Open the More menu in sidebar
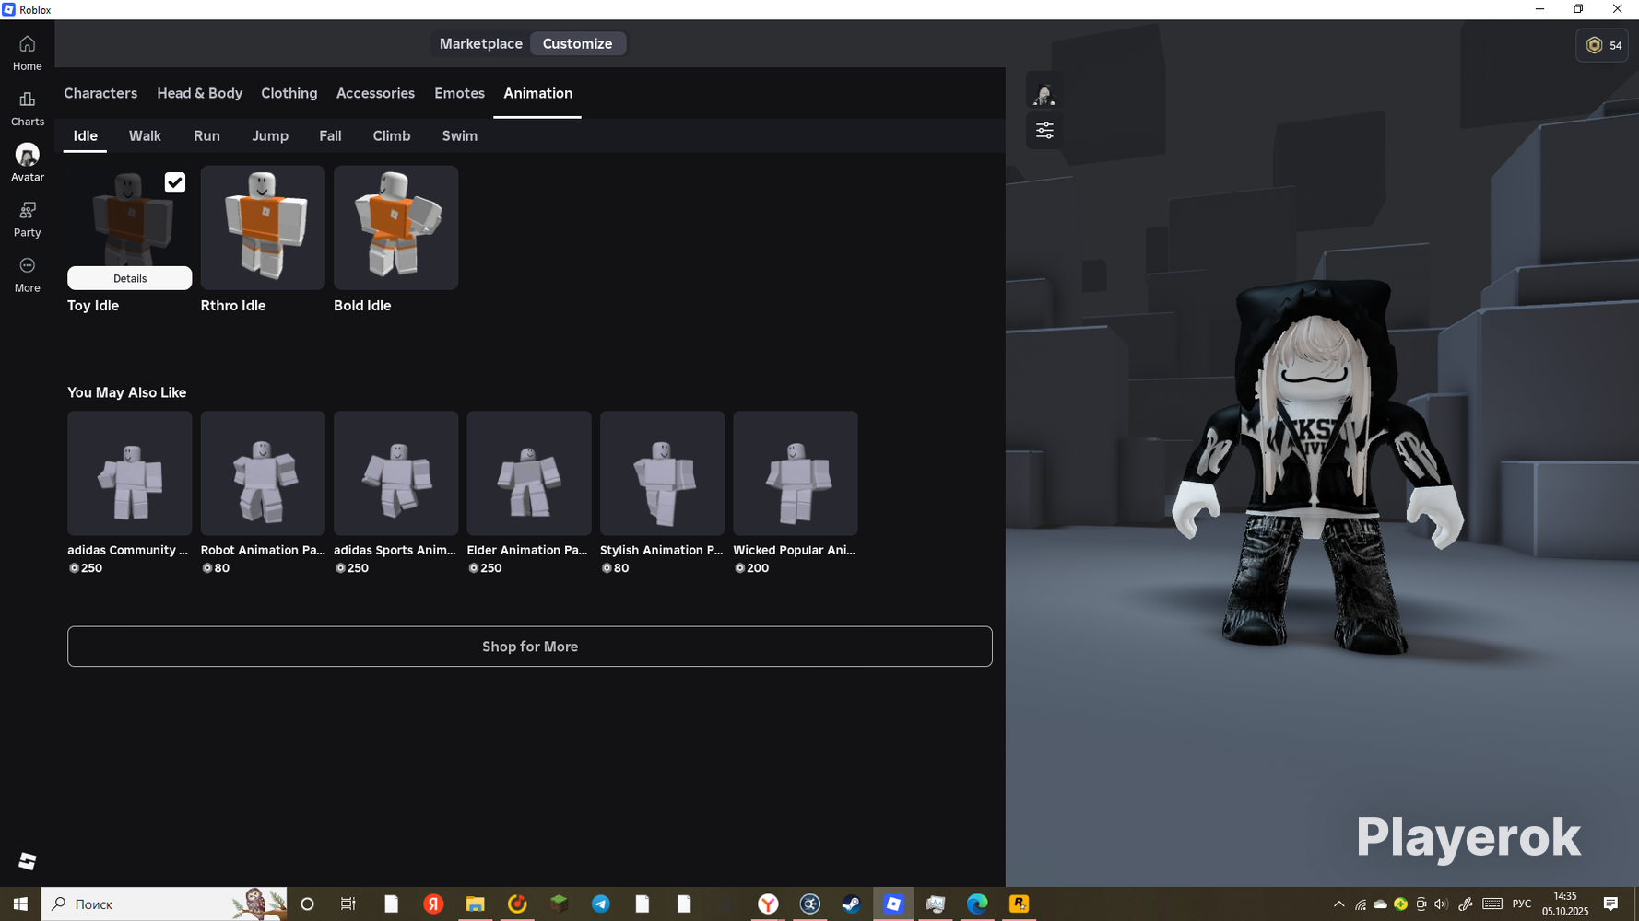Viewport: 1639px width, 921px height. click(x=27, y=274)
